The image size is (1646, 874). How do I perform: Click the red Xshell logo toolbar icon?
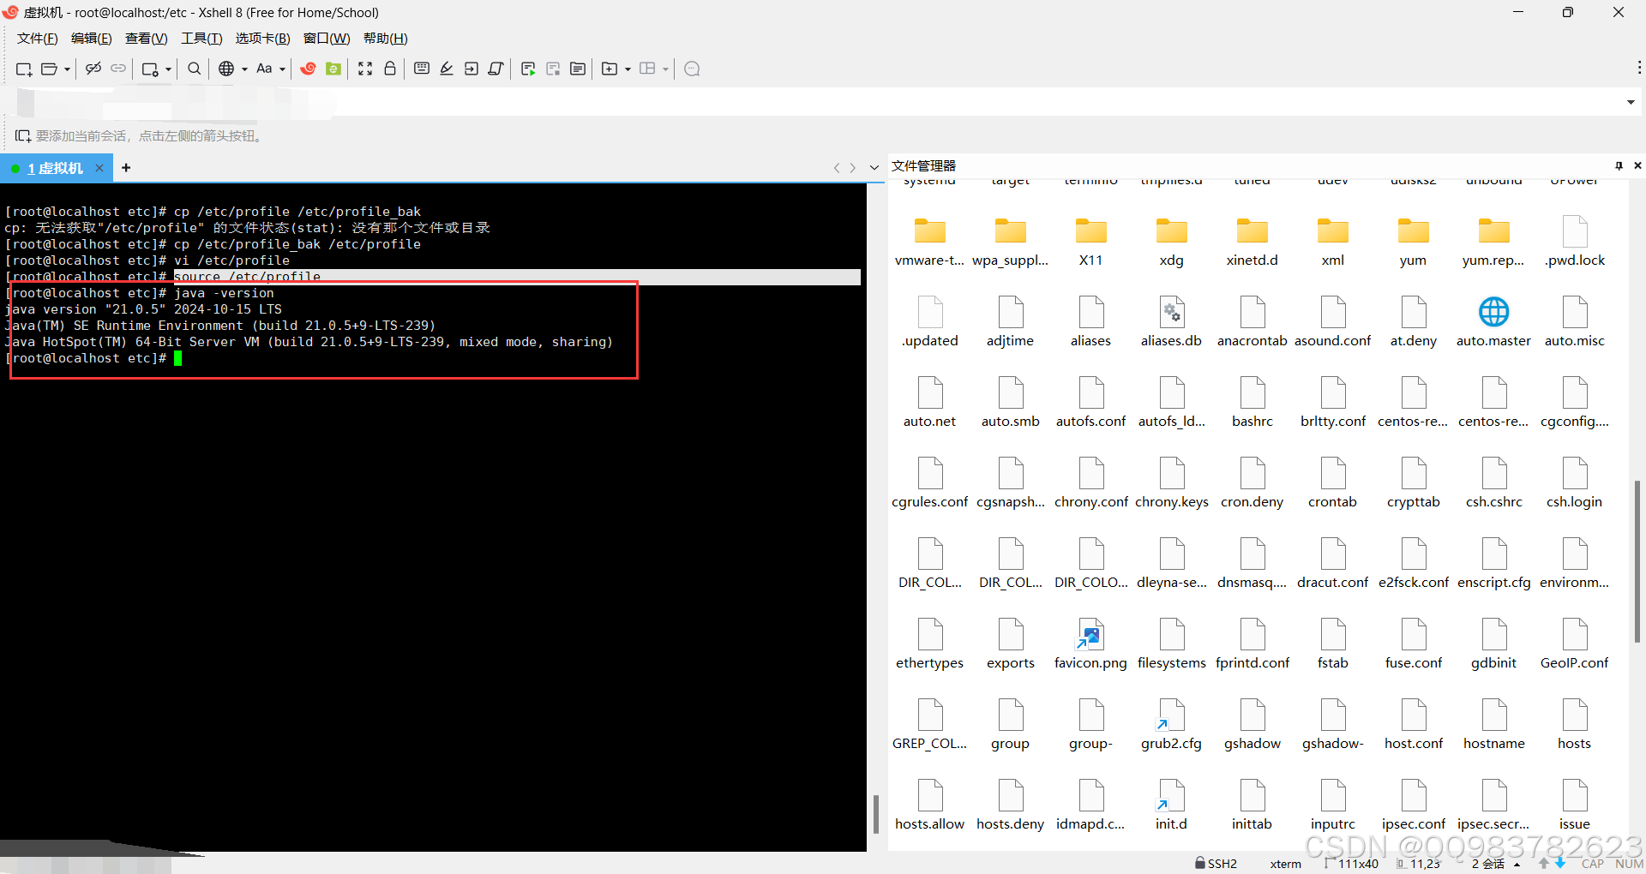click(x=309, y=69)
